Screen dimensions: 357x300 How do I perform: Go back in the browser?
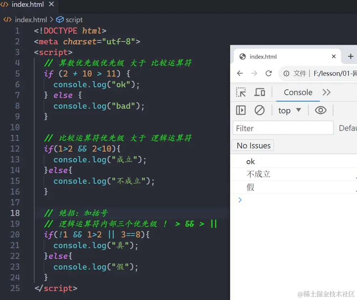pos(240,73)
